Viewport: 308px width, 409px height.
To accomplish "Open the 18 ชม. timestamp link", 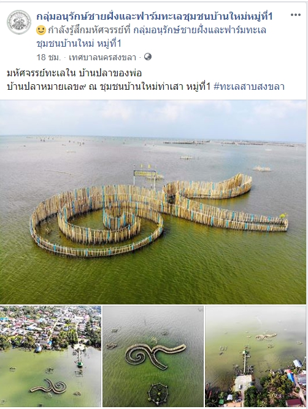I will click(x=48, y=57).
